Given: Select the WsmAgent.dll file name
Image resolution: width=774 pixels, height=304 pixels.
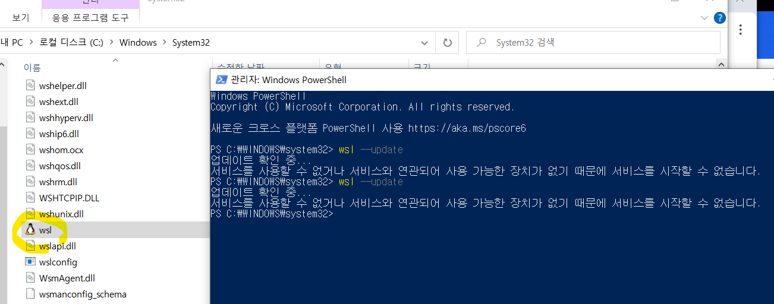Looking at the screenshot, I should click(67, 278).
